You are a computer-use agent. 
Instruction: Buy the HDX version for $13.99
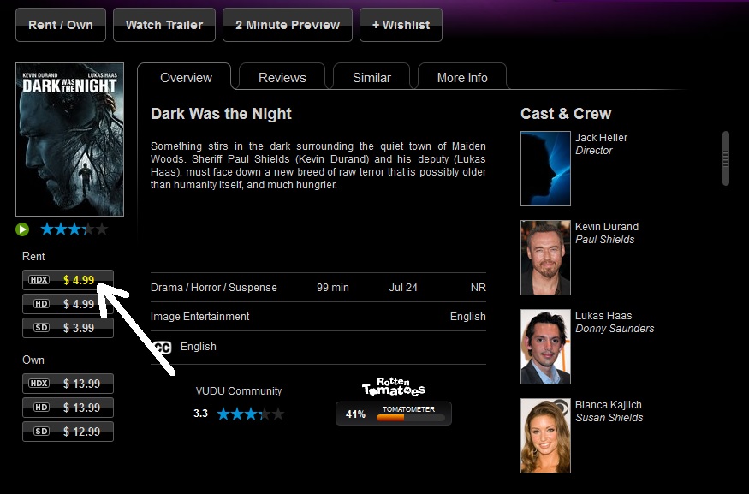click(x=68, y=384)
